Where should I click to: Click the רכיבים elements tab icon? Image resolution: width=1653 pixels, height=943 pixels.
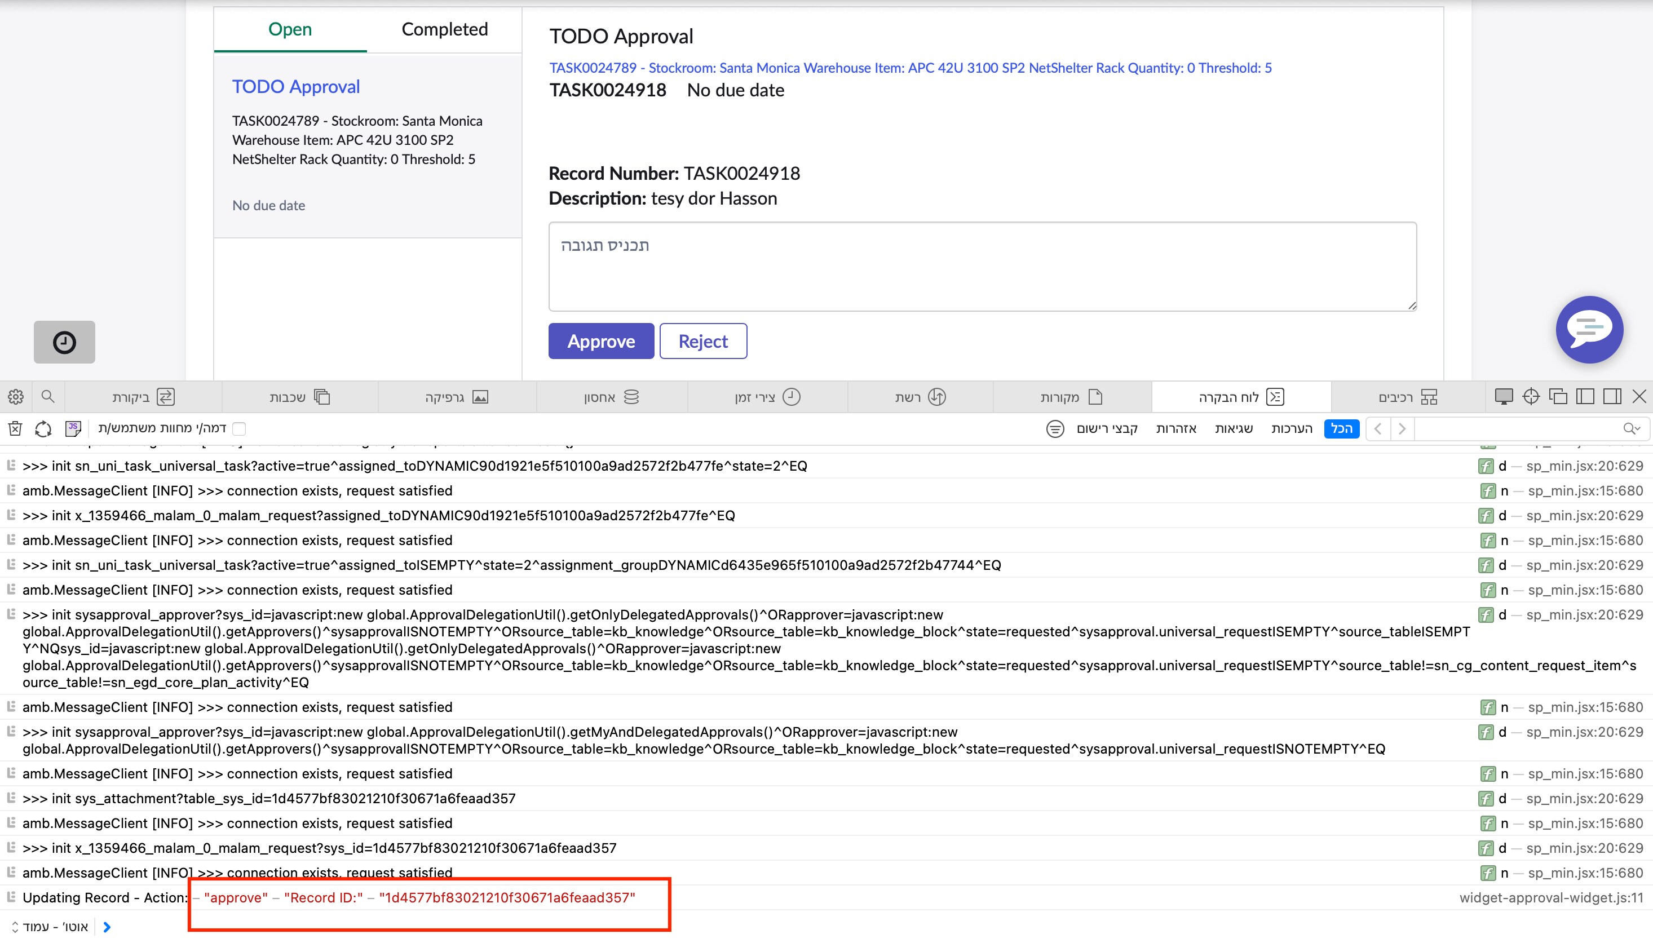click(x=1429, y=396)
